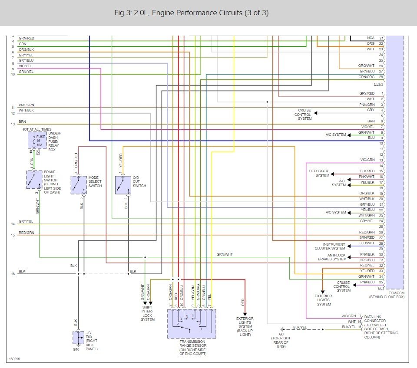
Task: Click the 'YEL/BLU' wire label at pin 22
Action: click(368, 210)
